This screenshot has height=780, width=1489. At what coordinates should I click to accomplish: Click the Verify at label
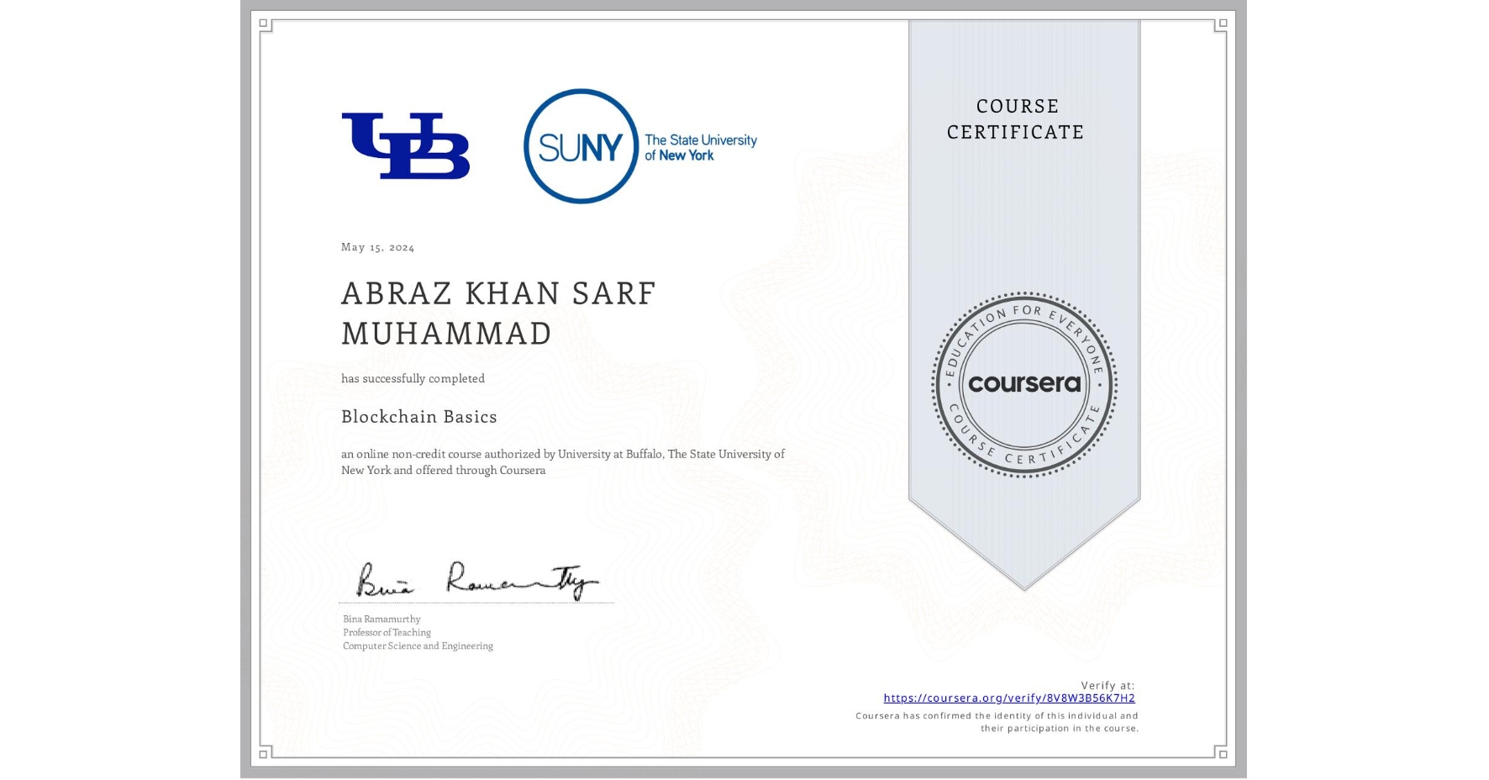pyautogui.click(x=1108, y=683)
